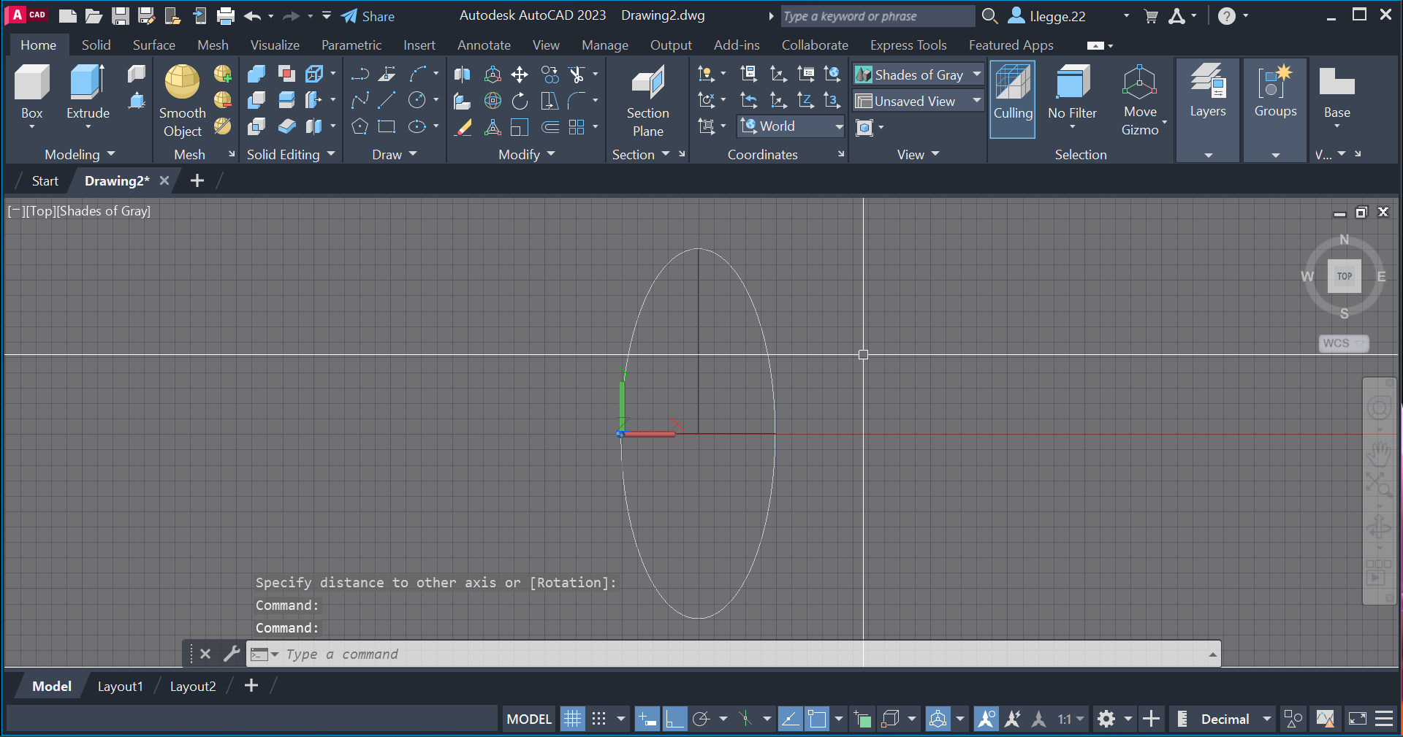Image resolution: width=1403 pixels, height=737 pixels.
Task: Open the Shades of Gray visual style dropdown
Action: [919, 75]
